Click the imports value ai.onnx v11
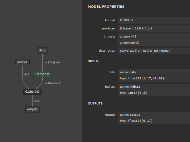 point(154,36)
